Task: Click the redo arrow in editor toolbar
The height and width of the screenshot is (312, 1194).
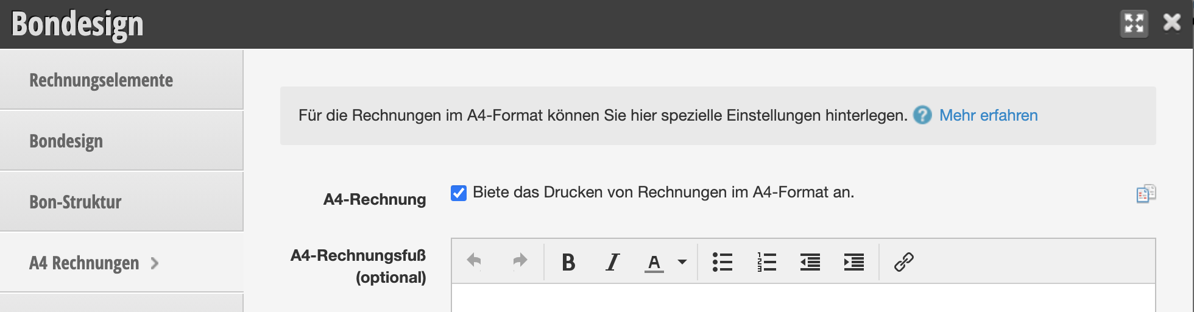Action: [520, 261]
